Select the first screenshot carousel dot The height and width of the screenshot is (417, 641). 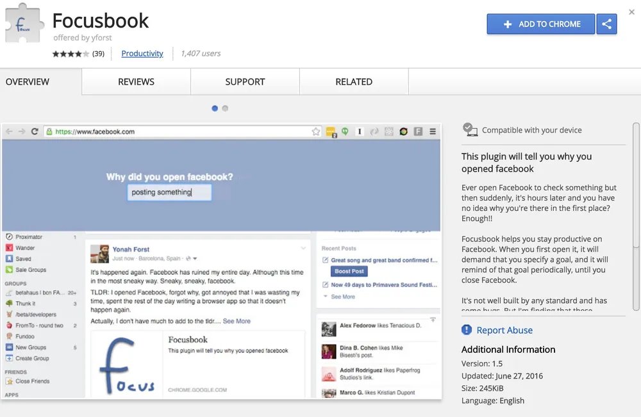tap(215, 108)
